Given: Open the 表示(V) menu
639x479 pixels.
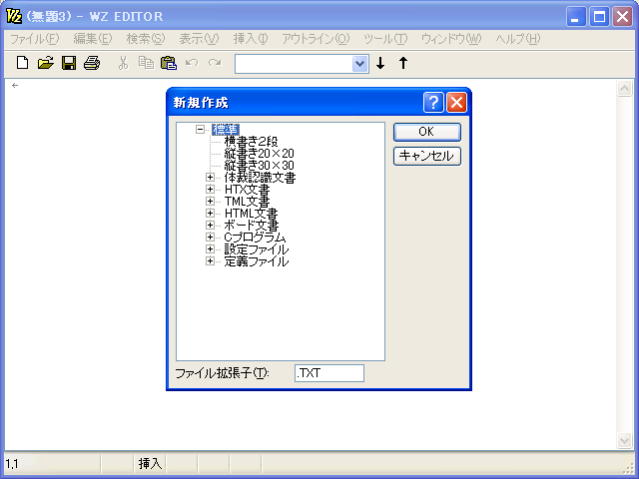Looking at the screenshot, I should 199,39.
